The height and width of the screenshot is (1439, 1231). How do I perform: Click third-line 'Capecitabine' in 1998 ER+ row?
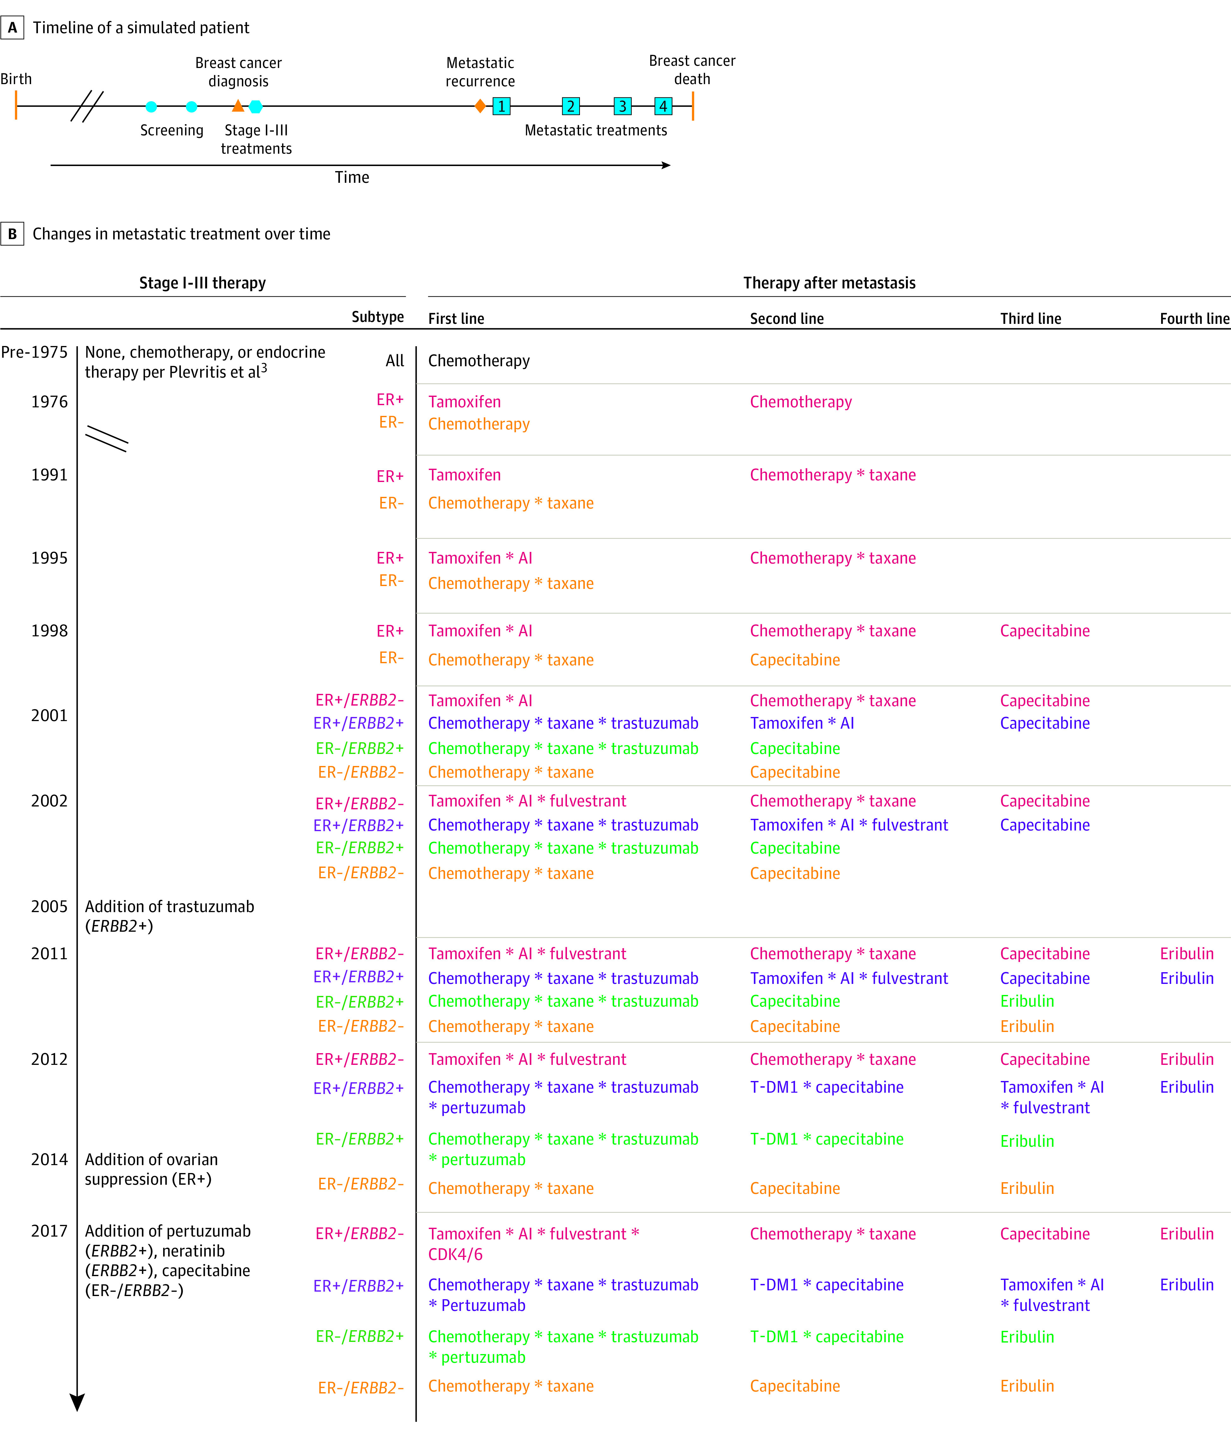coord(1045,631)
